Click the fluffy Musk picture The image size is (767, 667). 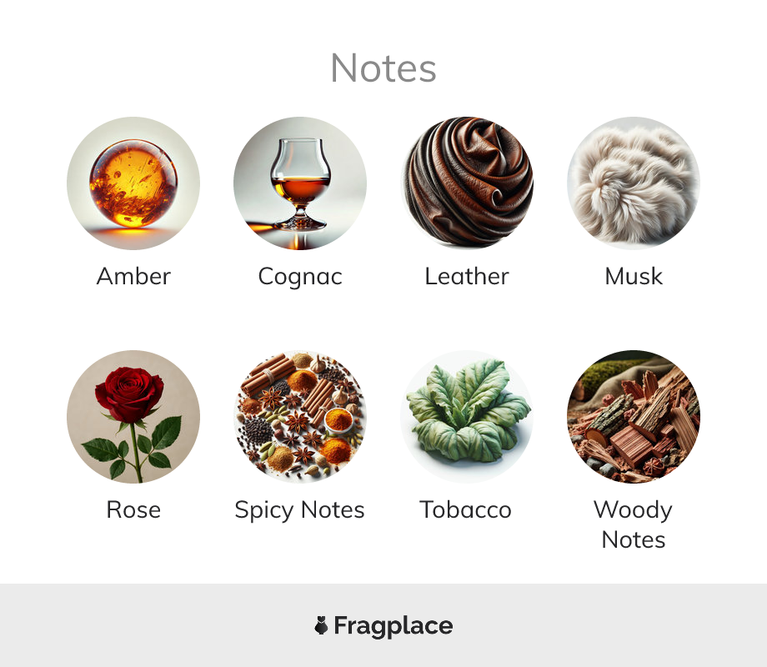[x=634, y=183]
